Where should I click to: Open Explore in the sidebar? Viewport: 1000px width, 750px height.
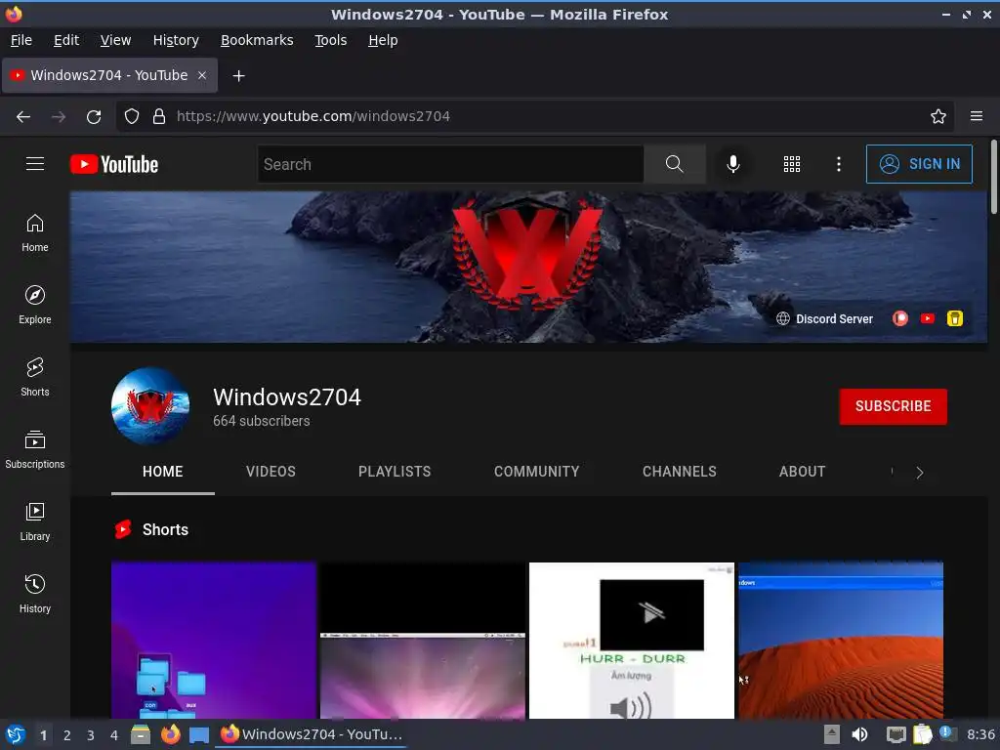pos(35,305)
